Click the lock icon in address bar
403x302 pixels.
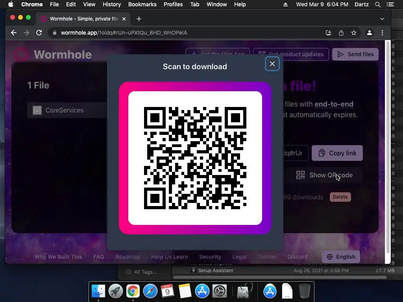point(54,33)
